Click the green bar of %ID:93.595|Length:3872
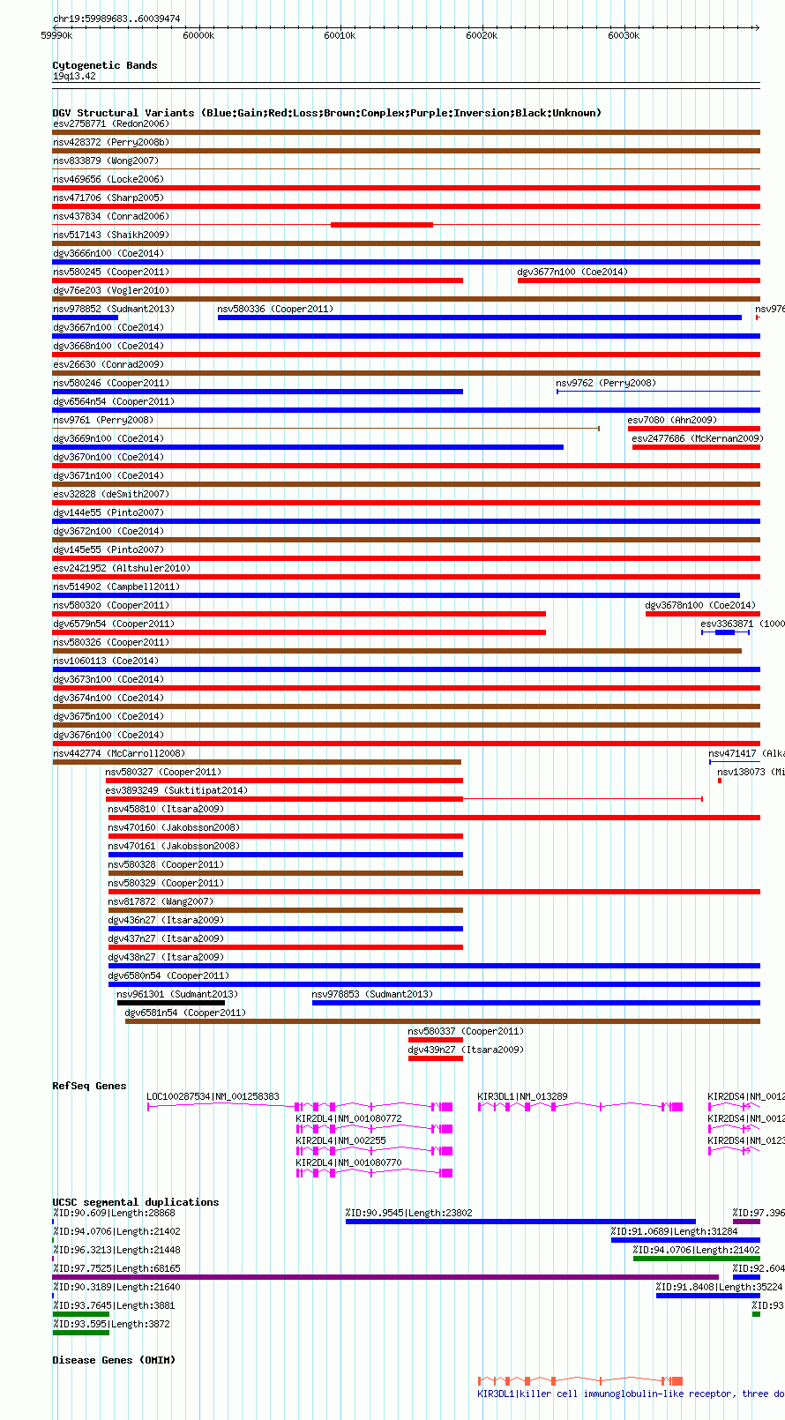Viewport: 785px width, 1420px height. (81, 1333)
